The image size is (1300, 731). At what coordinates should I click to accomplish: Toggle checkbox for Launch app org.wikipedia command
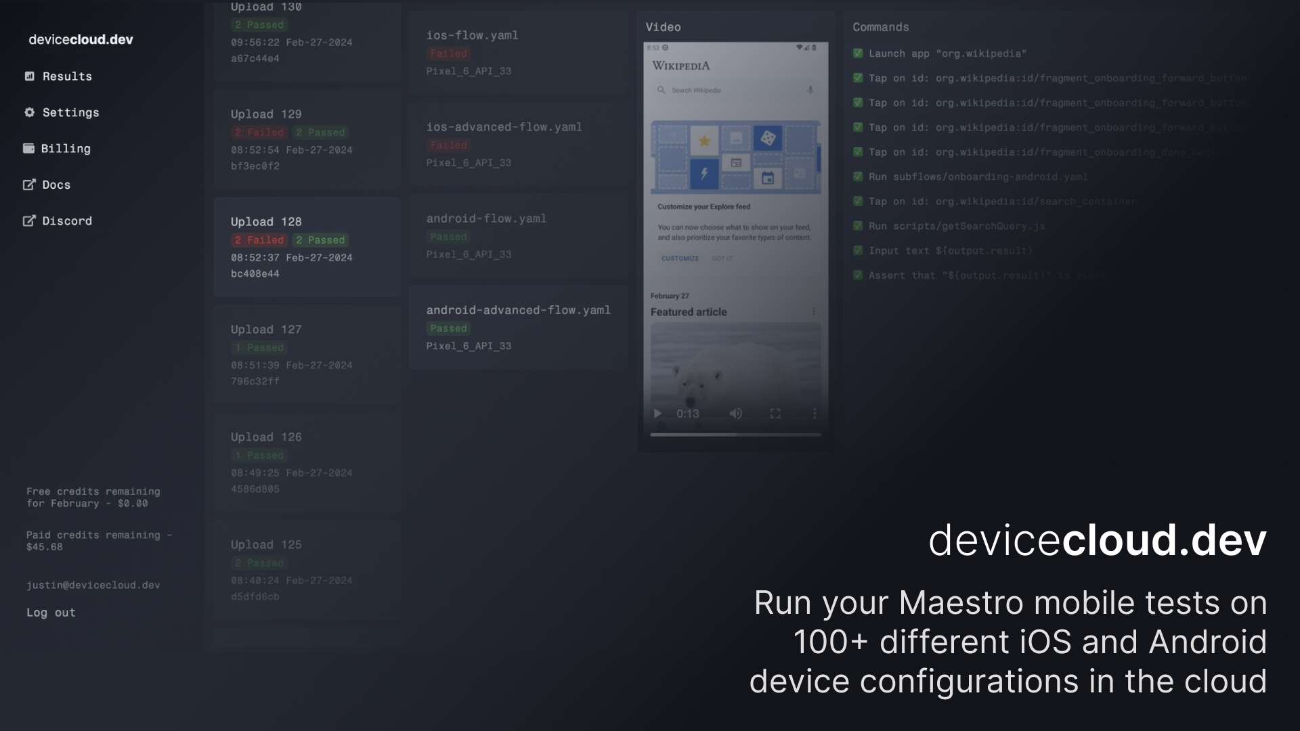[858, 53]
